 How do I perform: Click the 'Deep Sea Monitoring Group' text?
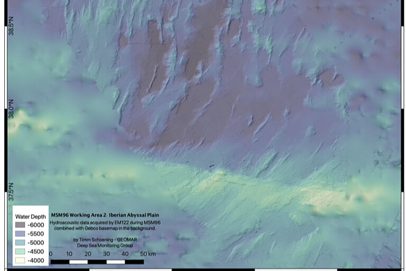coord(105,245)
